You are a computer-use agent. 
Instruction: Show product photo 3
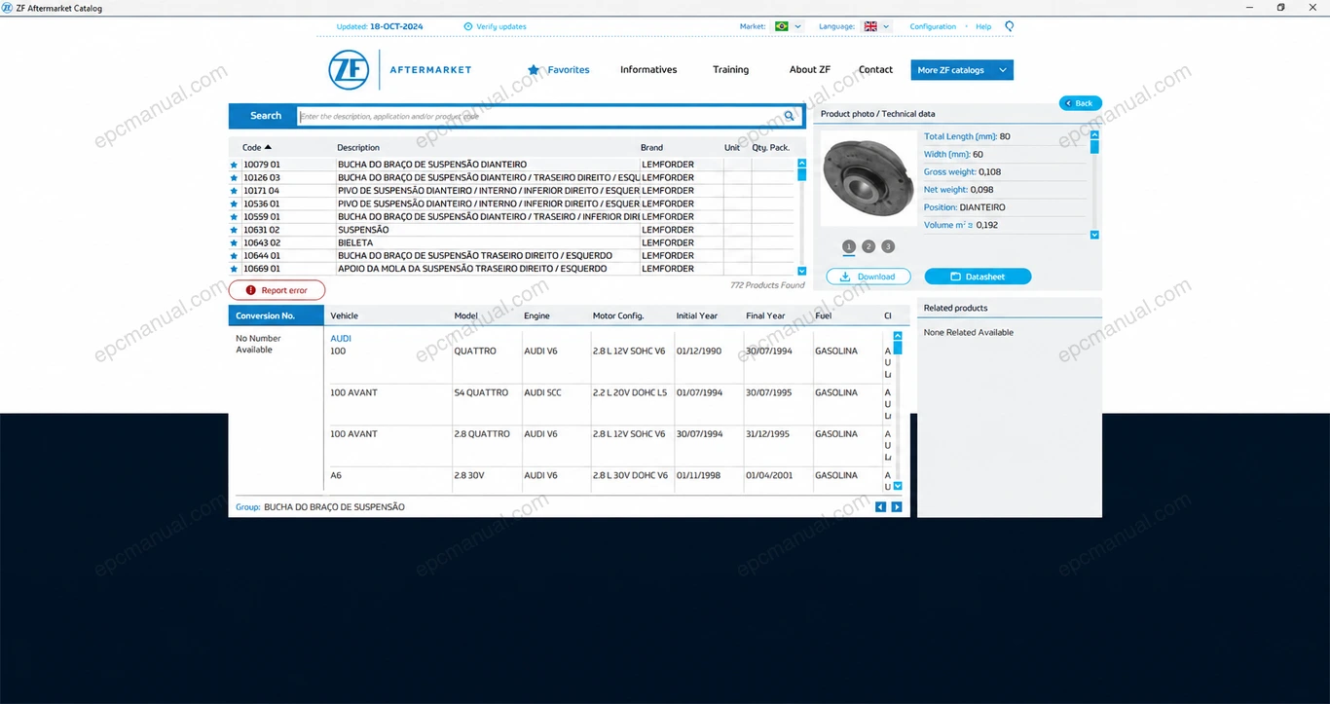point(888,246)
